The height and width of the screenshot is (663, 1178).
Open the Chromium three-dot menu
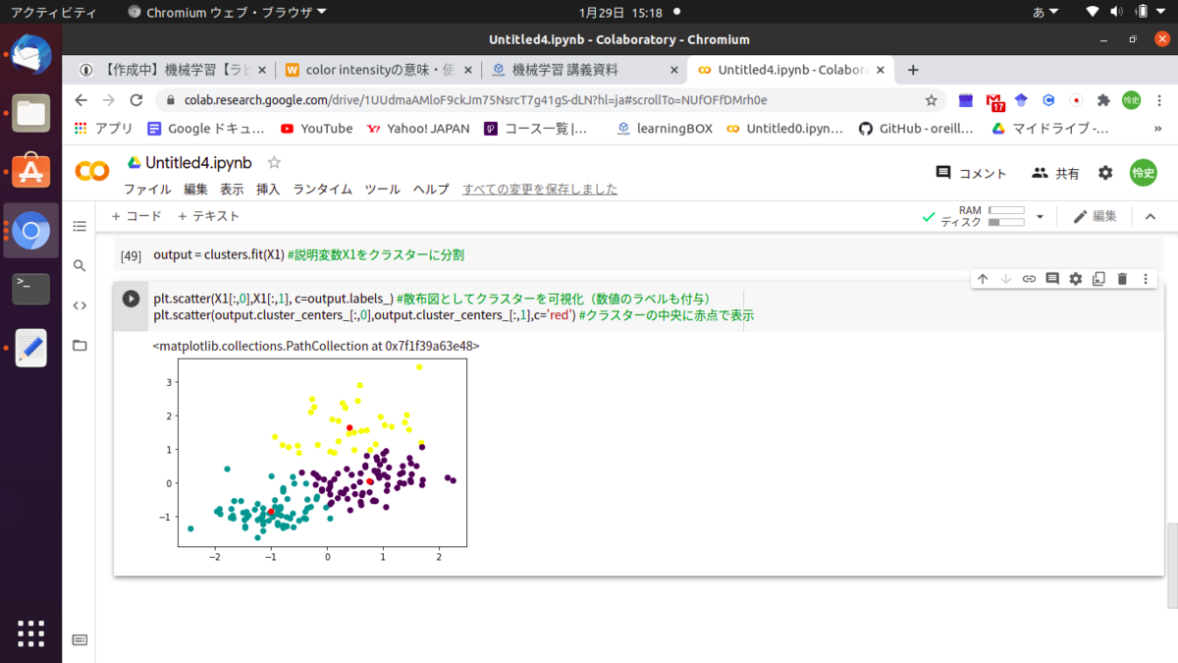[1158, 100]
